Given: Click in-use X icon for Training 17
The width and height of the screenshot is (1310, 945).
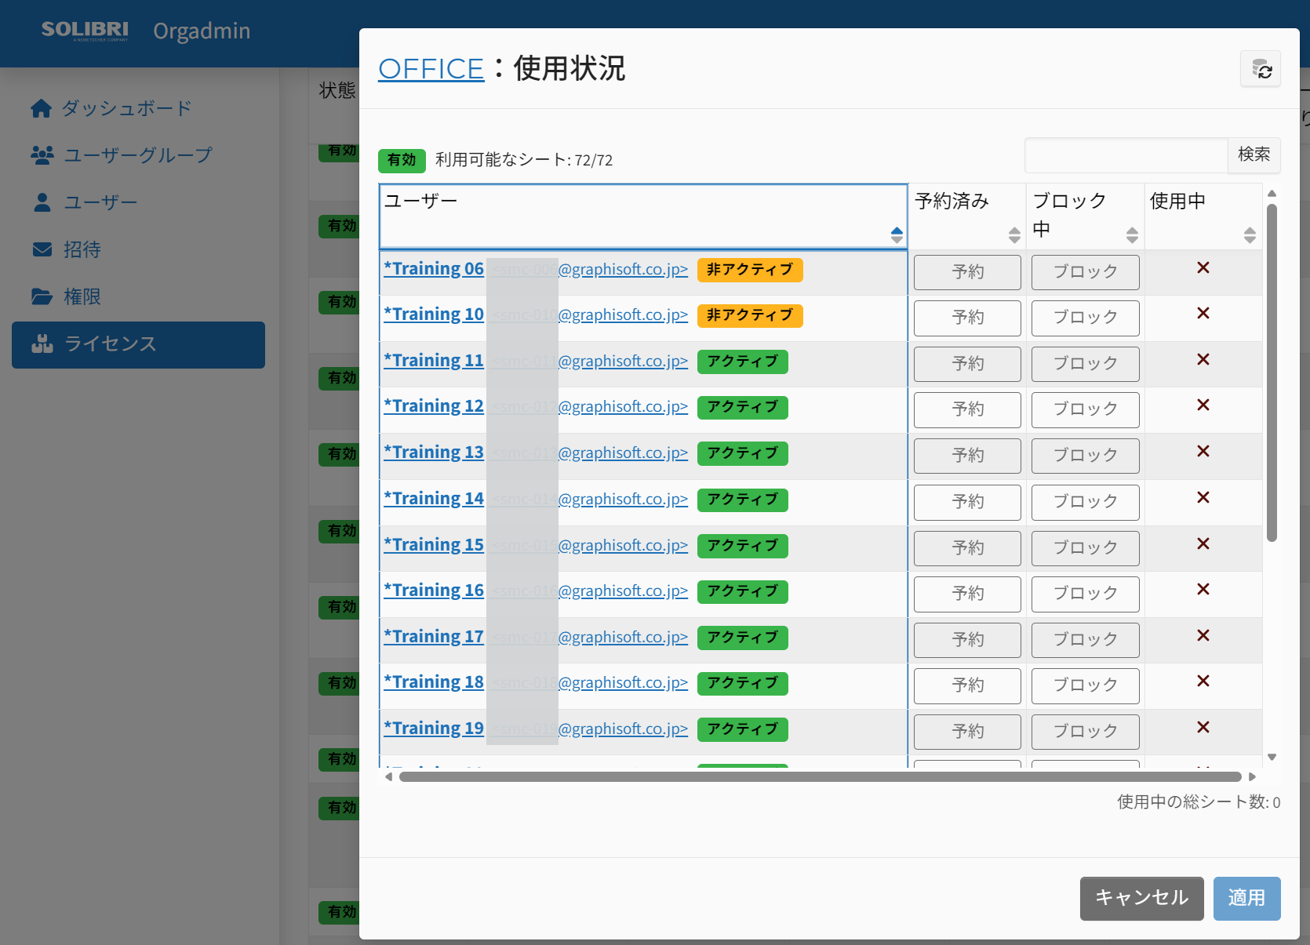Looking at the screenshot, I should [1203, 636].
